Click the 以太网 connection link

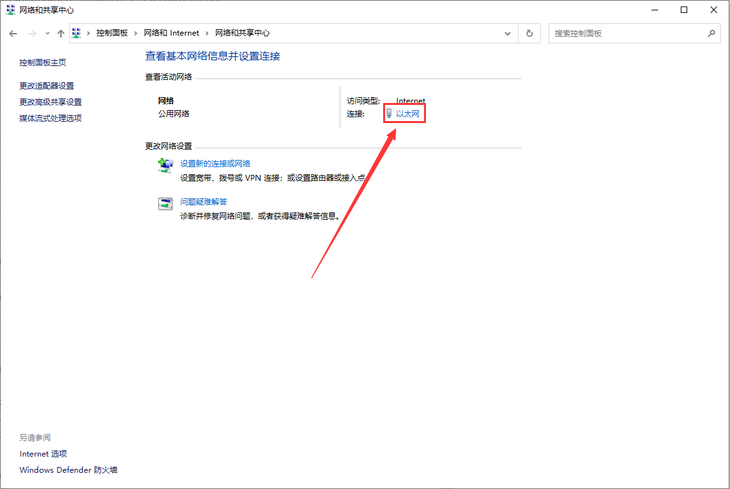407,113
